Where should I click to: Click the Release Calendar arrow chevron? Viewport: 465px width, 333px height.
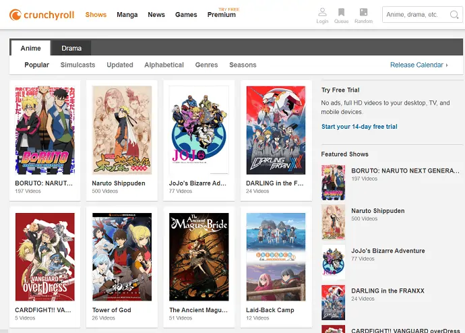coord(447,65)
